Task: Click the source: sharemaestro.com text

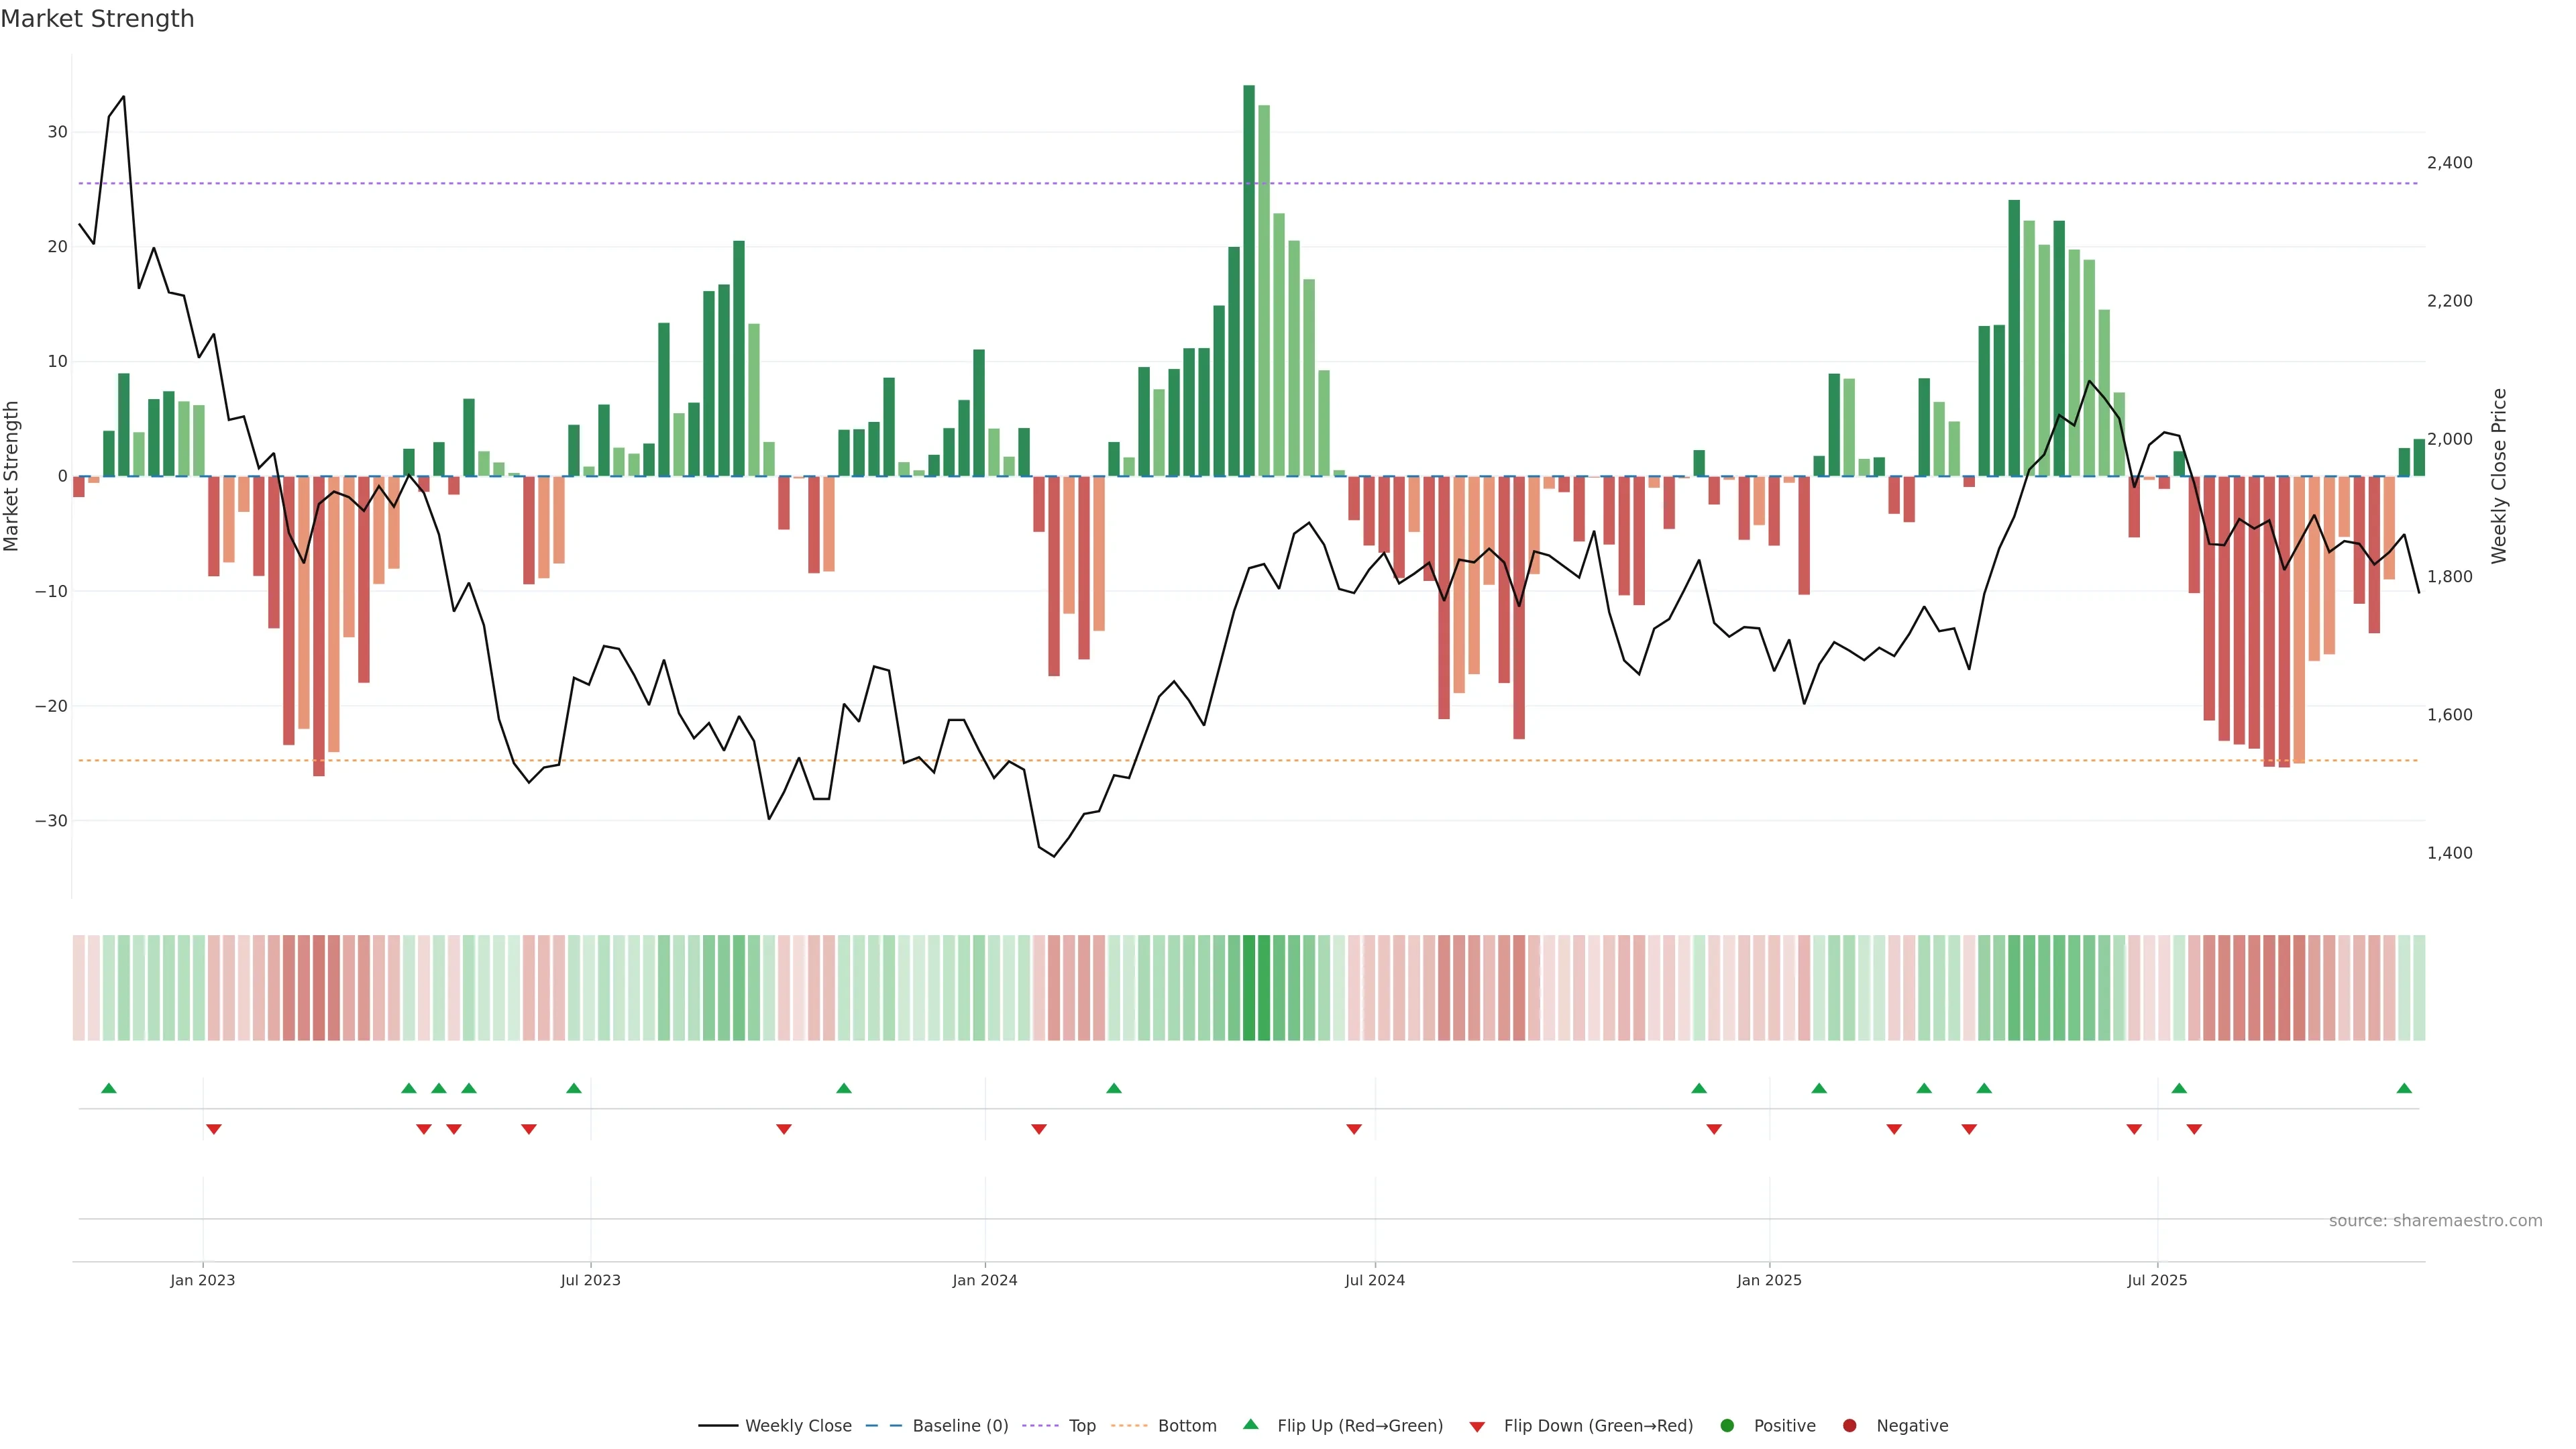Action: [2435, 1221]
